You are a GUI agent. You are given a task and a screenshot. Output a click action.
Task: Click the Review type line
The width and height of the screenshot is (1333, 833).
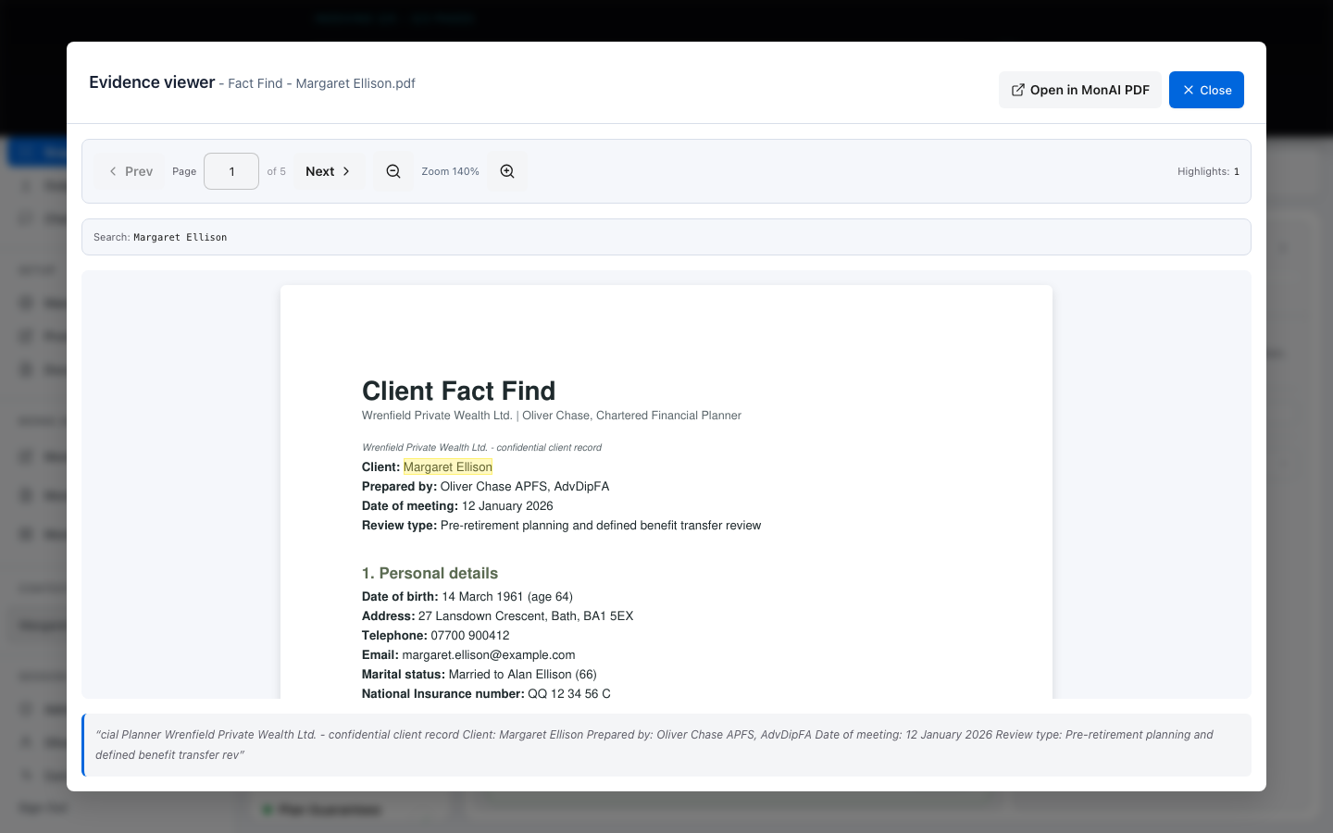(561, 526)
